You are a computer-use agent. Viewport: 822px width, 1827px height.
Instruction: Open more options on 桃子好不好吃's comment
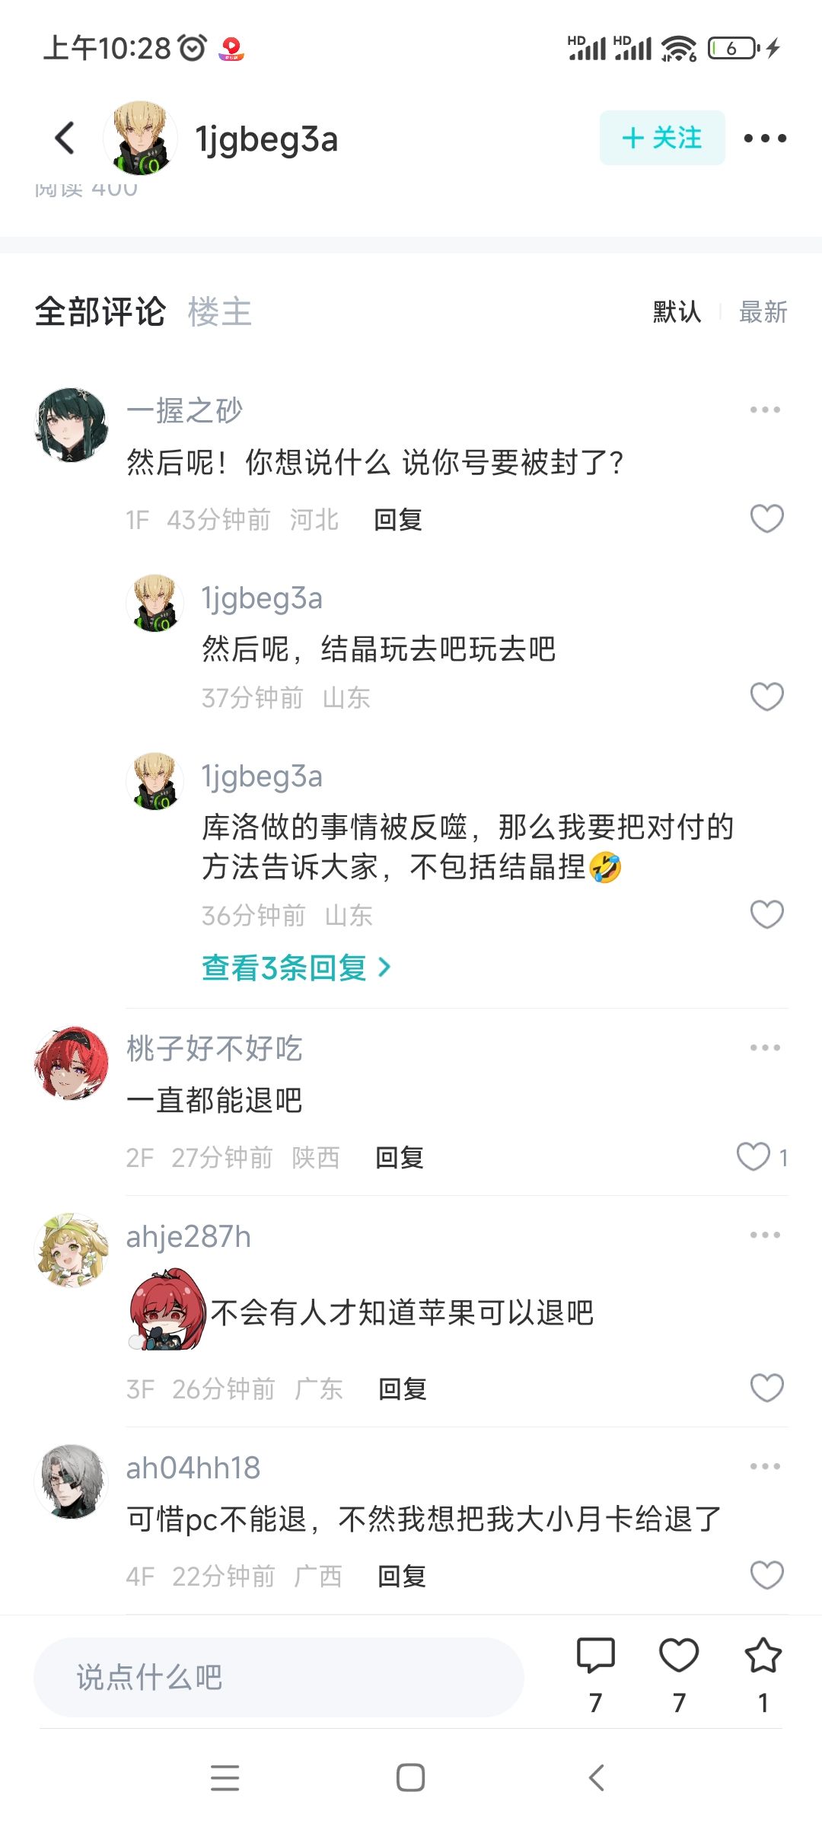point(765,1047)
